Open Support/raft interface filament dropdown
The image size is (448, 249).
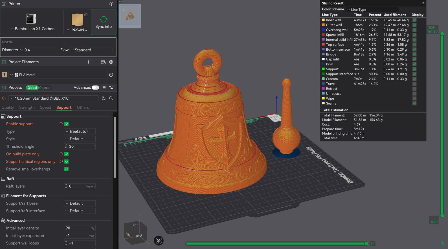point(80,211)
